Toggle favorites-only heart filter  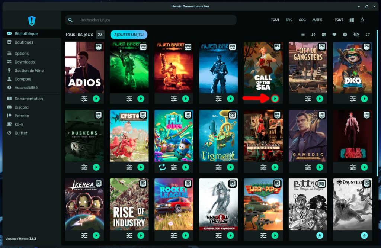click(334, 35)
